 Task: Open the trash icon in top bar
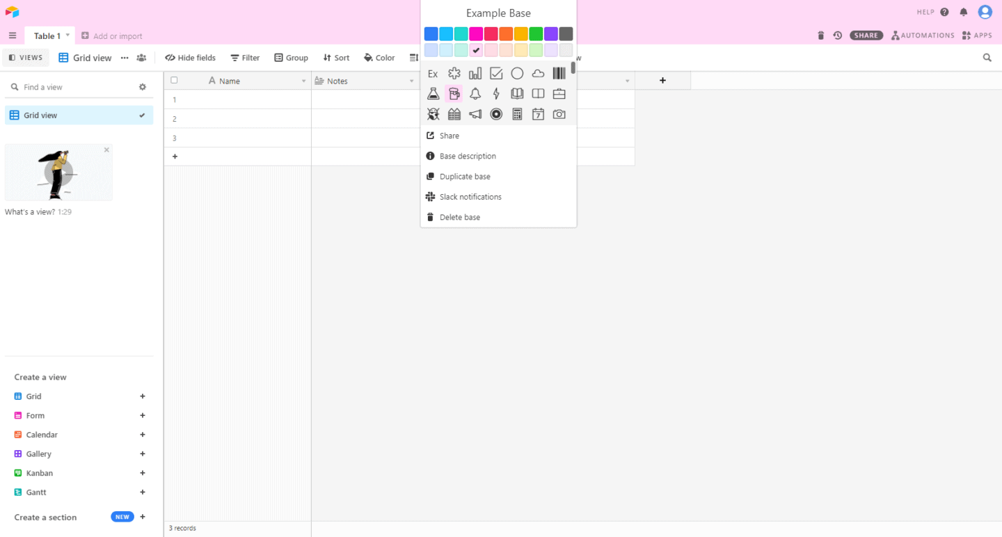[x=820, y=35]
